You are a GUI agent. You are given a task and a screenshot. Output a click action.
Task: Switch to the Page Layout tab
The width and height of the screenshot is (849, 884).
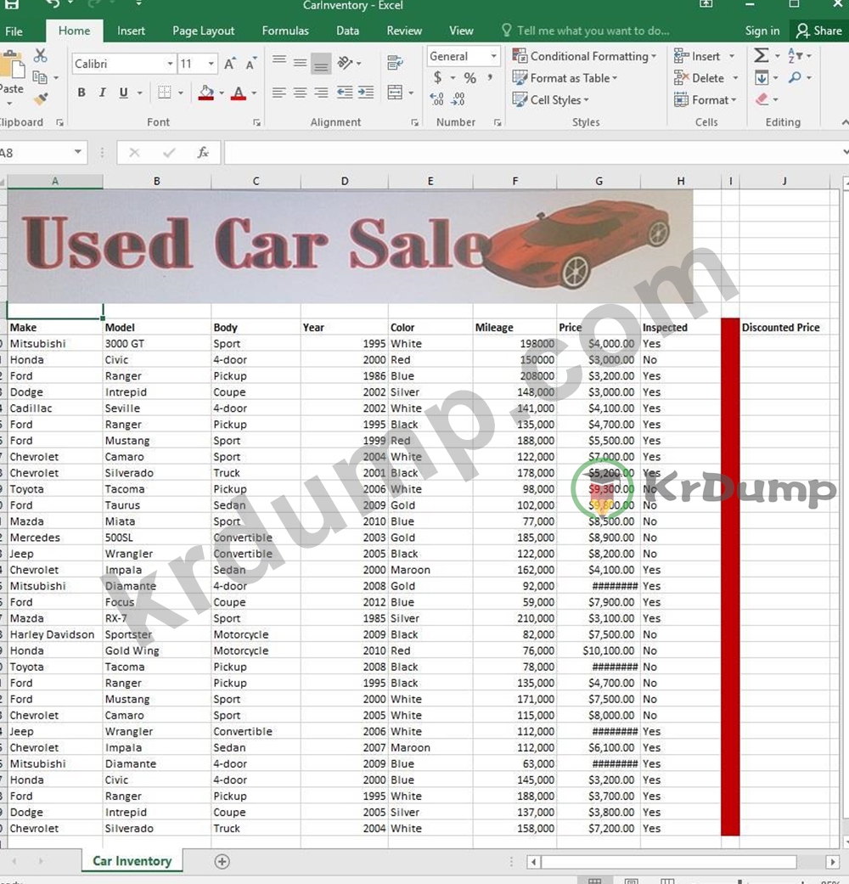pos(203,31)
